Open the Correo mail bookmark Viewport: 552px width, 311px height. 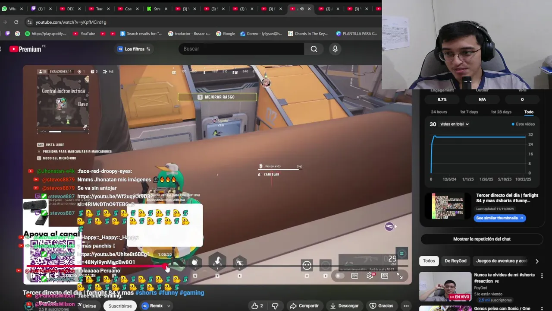tap(261, 34)
